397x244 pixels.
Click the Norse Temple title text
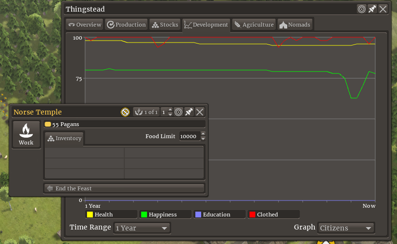[x=37, y=112]
